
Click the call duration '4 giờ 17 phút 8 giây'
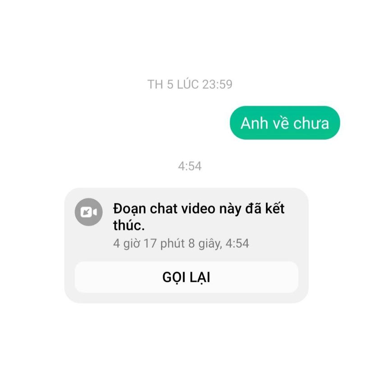click(x=167, y=243)
